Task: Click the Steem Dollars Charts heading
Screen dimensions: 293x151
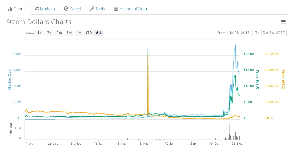Action: pyautogui.click(x=39, y=22)
